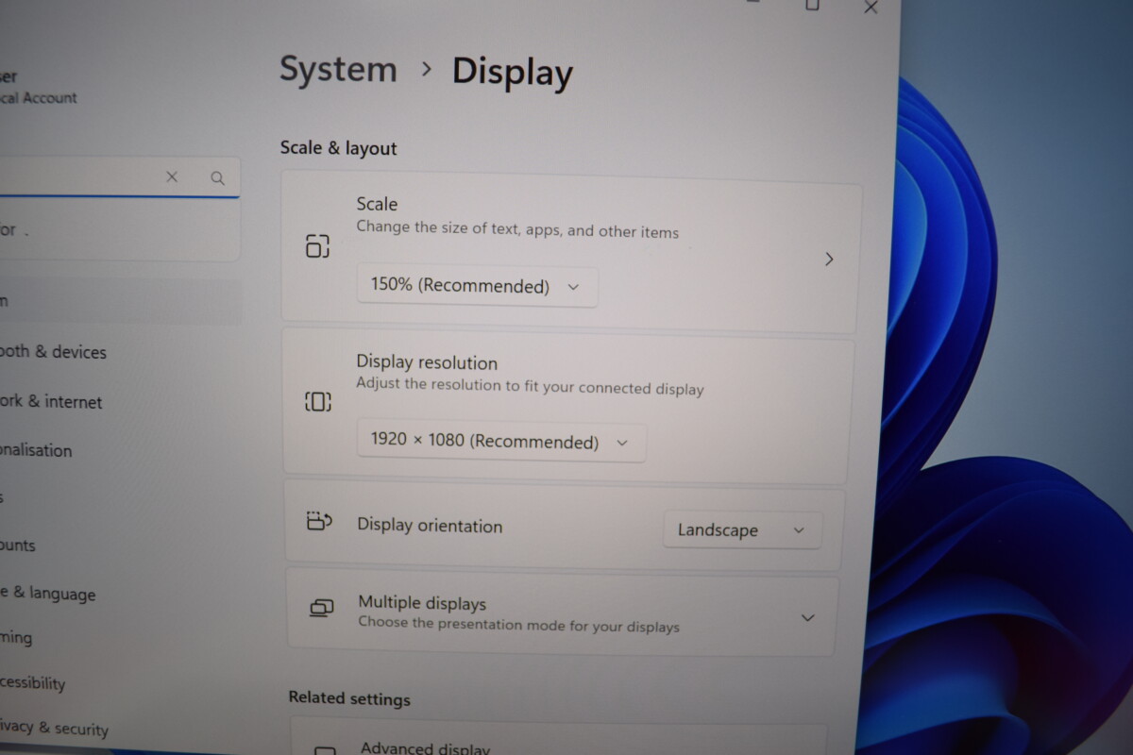Open the Landscape orientation dropdown
1133x755 pixels.
(742, 530)
